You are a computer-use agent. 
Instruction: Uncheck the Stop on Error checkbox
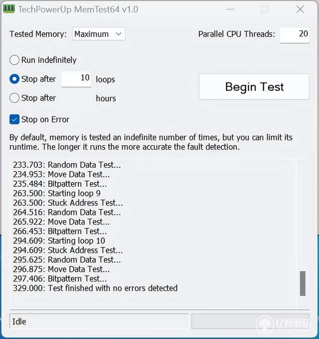pos(14,119)
